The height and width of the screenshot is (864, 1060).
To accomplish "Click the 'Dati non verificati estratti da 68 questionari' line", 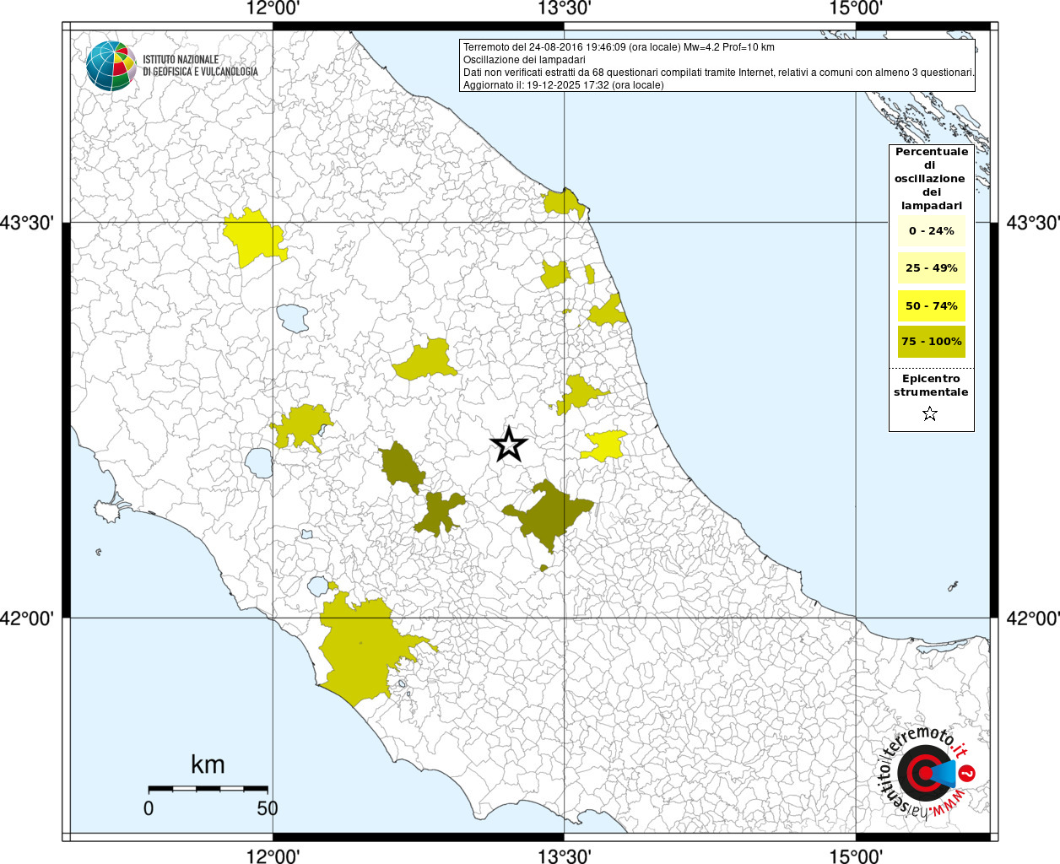I will [719, 73].
